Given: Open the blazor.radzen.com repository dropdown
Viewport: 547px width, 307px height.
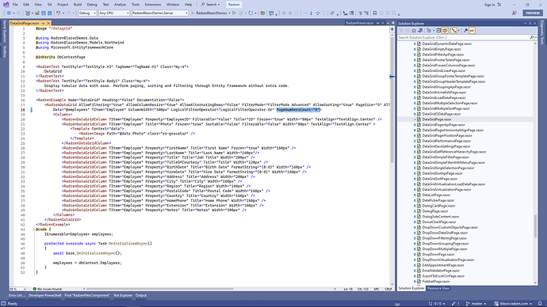Looking at the screenshot, I should tap(513, 304).
